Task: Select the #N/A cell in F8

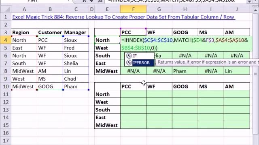Action: 133,71
